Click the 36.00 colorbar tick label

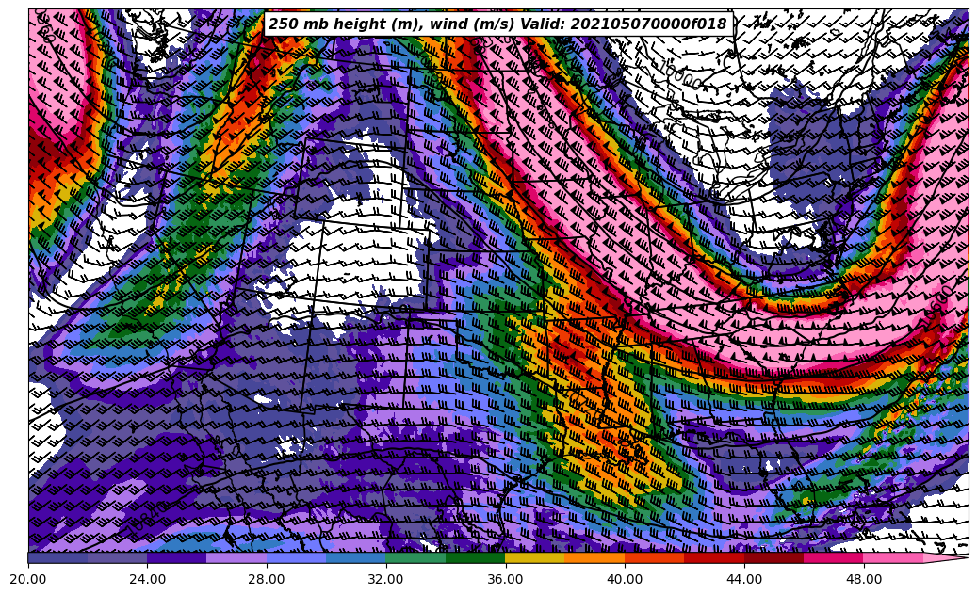click(x=506, y=580)
